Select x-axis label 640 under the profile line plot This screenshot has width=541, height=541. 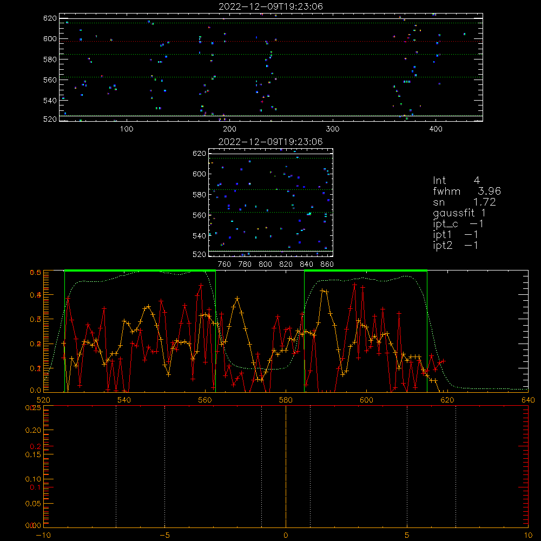[528, 400]
